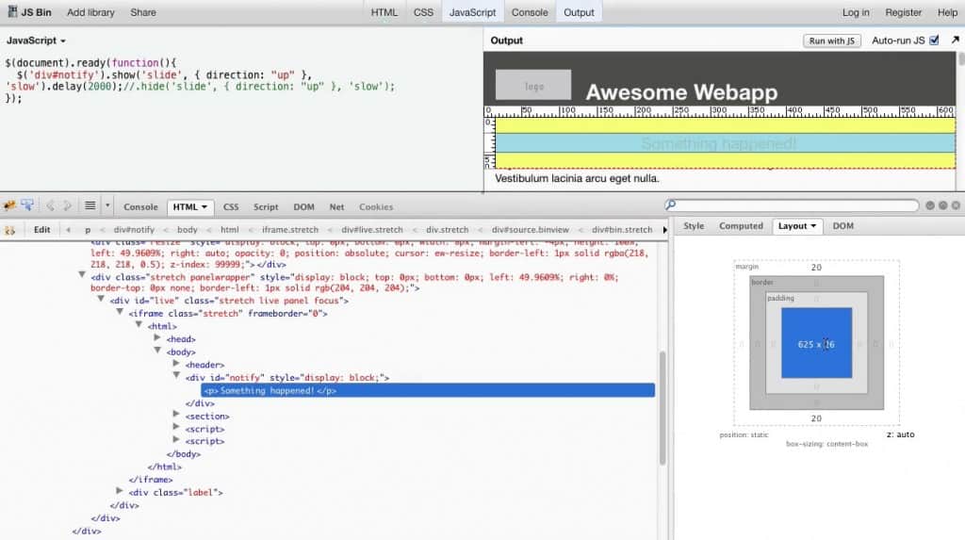This screenshot has height=540, width=965.
Task: Go back with Firebug left arrow
Action: point(51,206)
